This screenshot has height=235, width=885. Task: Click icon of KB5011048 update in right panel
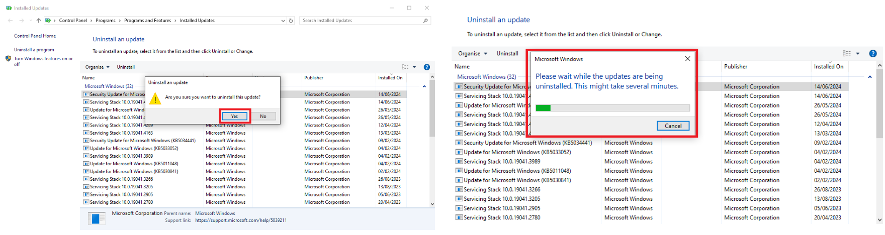pyautogui.click(x=459, y=171)
